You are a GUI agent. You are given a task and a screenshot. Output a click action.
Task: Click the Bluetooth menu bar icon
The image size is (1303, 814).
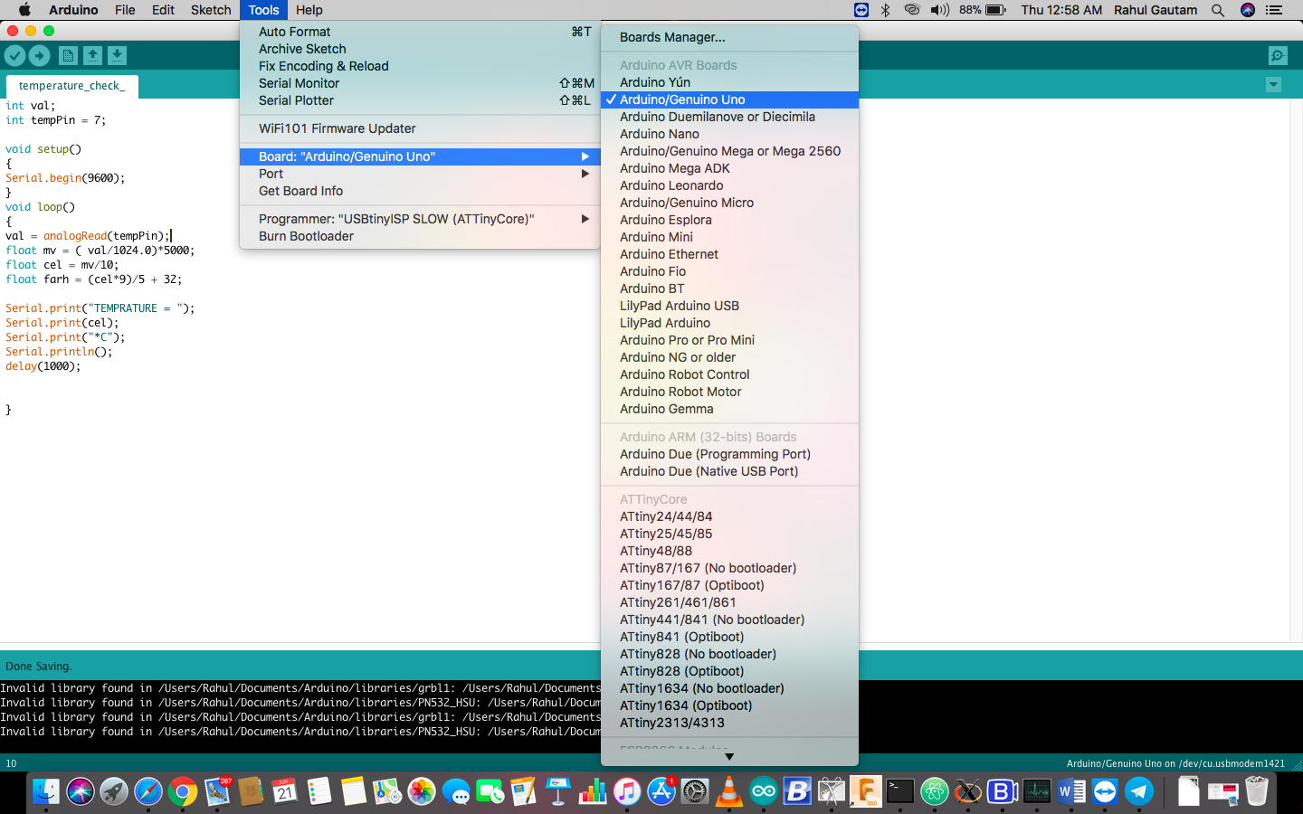(886, 10)
